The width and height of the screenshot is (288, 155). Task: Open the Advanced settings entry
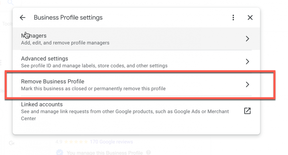pyautogui.click(x=45, y=59)
